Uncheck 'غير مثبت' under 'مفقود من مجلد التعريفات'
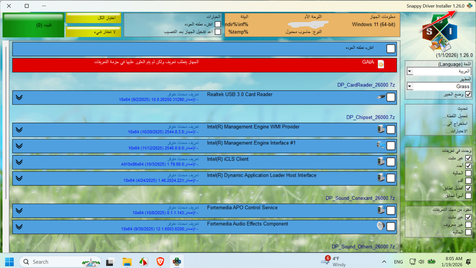 (468, 217)
